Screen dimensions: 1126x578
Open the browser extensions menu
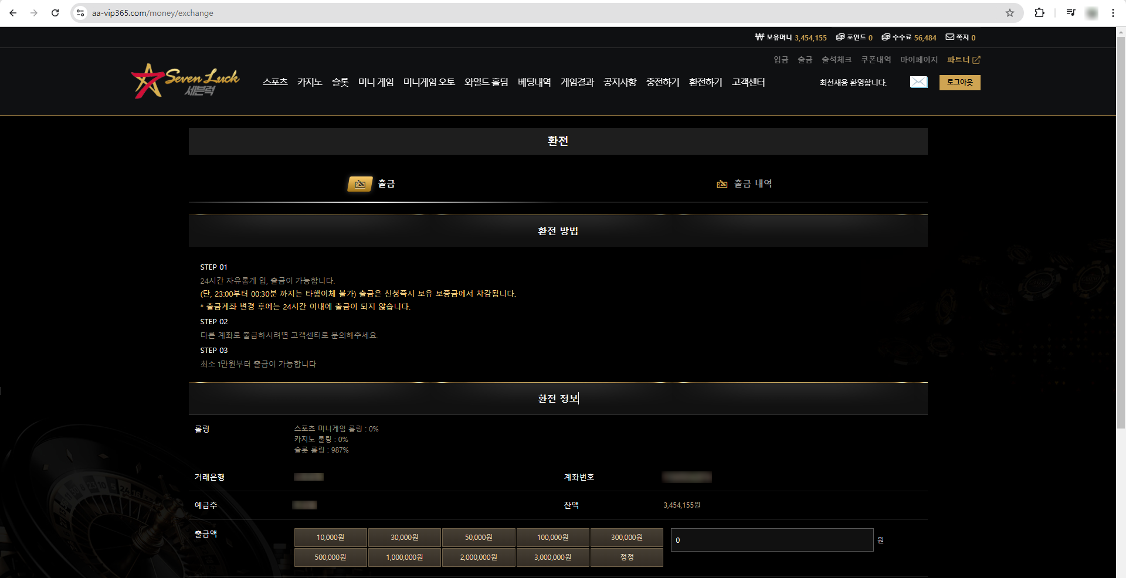pos(1039,13)
